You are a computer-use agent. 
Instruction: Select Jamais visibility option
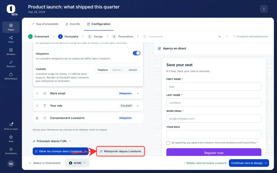click(x=132, y=70)
